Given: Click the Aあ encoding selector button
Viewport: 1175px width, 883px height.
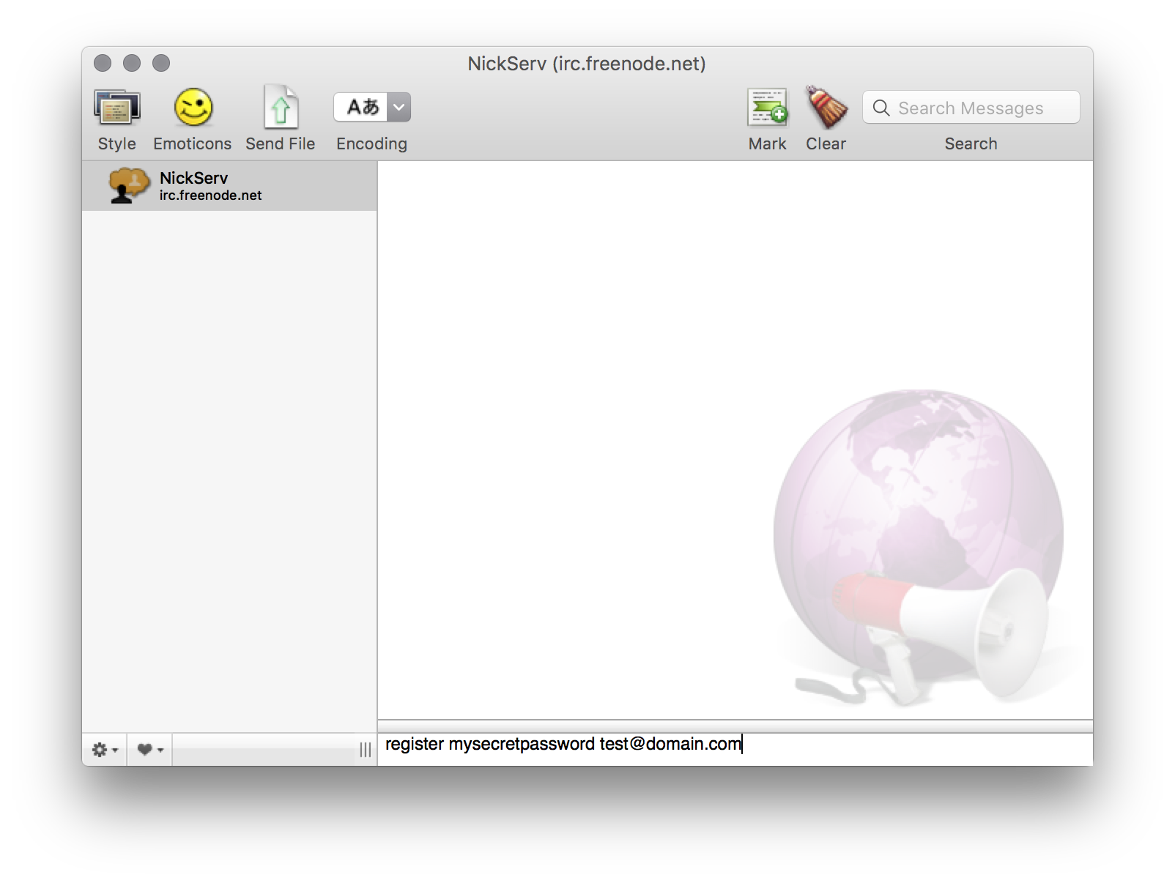Looking at the screenshot, I should (361, 108).
